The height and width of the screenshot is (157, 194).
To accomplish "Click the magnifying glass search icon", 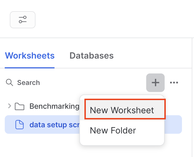I will tap(10, 82).
